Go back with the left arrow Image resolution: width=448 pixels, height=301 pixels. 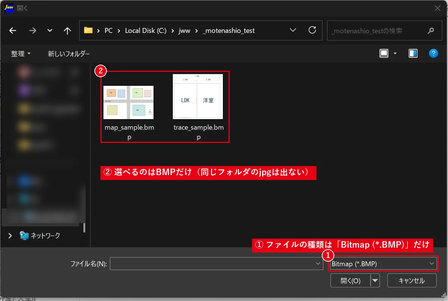point(13,31)
